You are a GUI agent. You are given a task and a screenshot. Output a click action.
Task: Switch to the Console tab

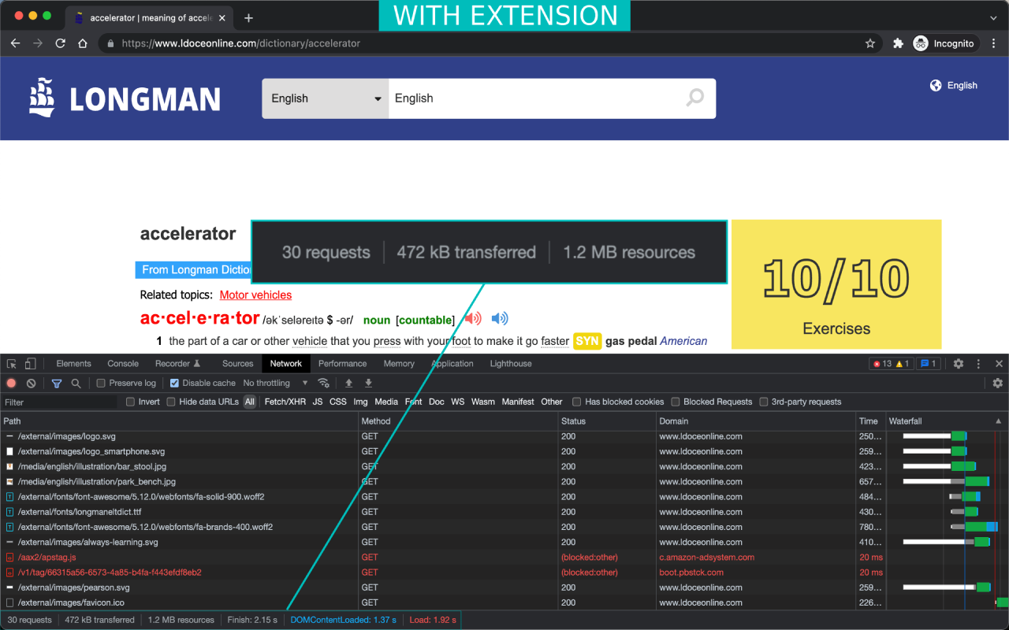click(x=123, y=364)
